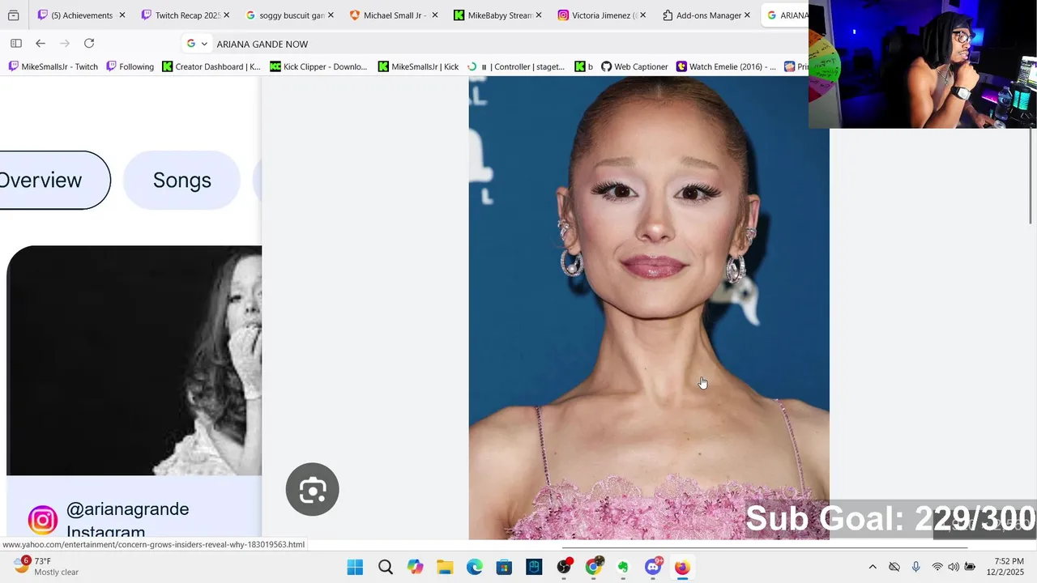Open MikeSmallsJr | Kick bookmark
This screenshot has height=583, width=1037.
coord(418,66)
